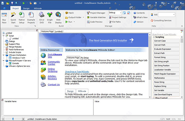Adjust the zoom slider in status bar
The height and width of the screenshot is (121, 185).
[13, 119]
